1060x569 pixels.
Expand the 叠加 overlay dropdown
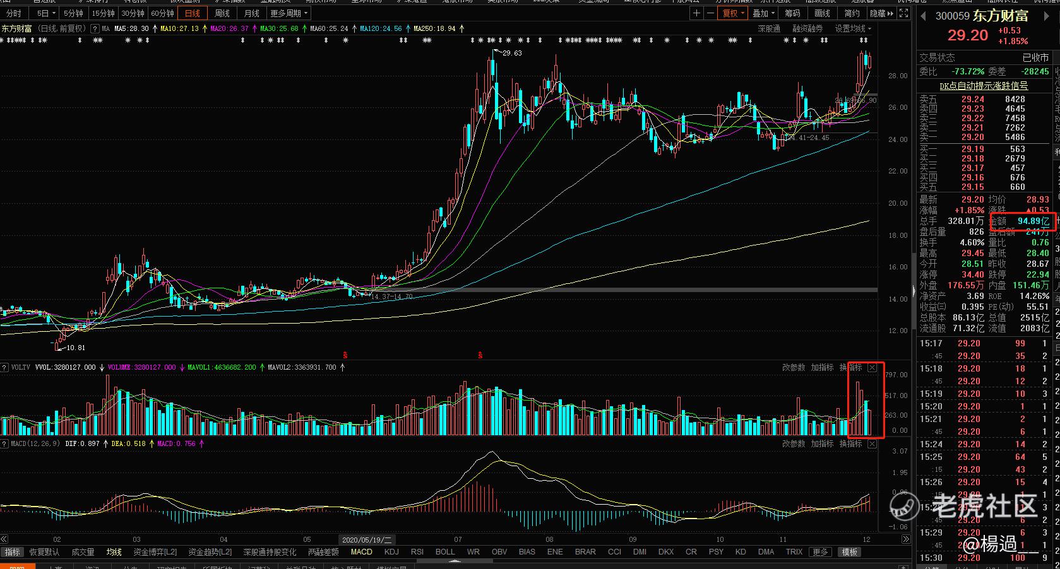pyautogui.click(x=764, y=13)
